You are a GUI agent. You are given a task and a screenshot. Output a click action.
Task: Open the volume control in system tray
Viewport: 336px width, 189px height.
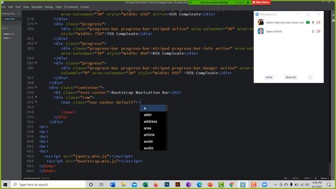[307, 184]
